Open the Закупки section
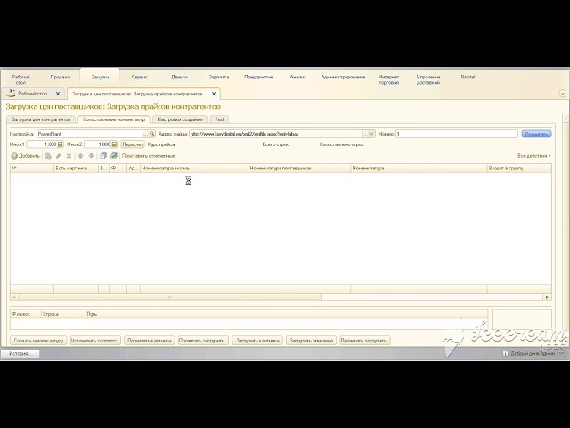 coord(100,78)
